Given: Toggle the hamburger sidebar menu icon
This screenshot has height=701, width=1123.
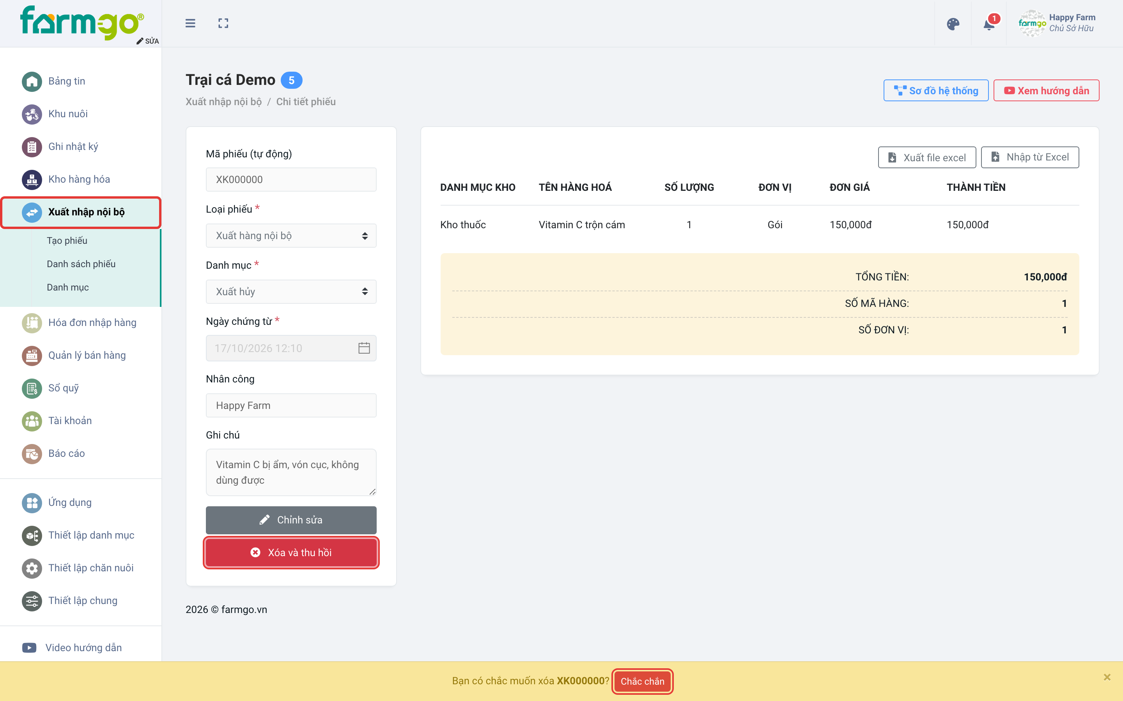Looking at the screenshot, I should pos(190,23).
